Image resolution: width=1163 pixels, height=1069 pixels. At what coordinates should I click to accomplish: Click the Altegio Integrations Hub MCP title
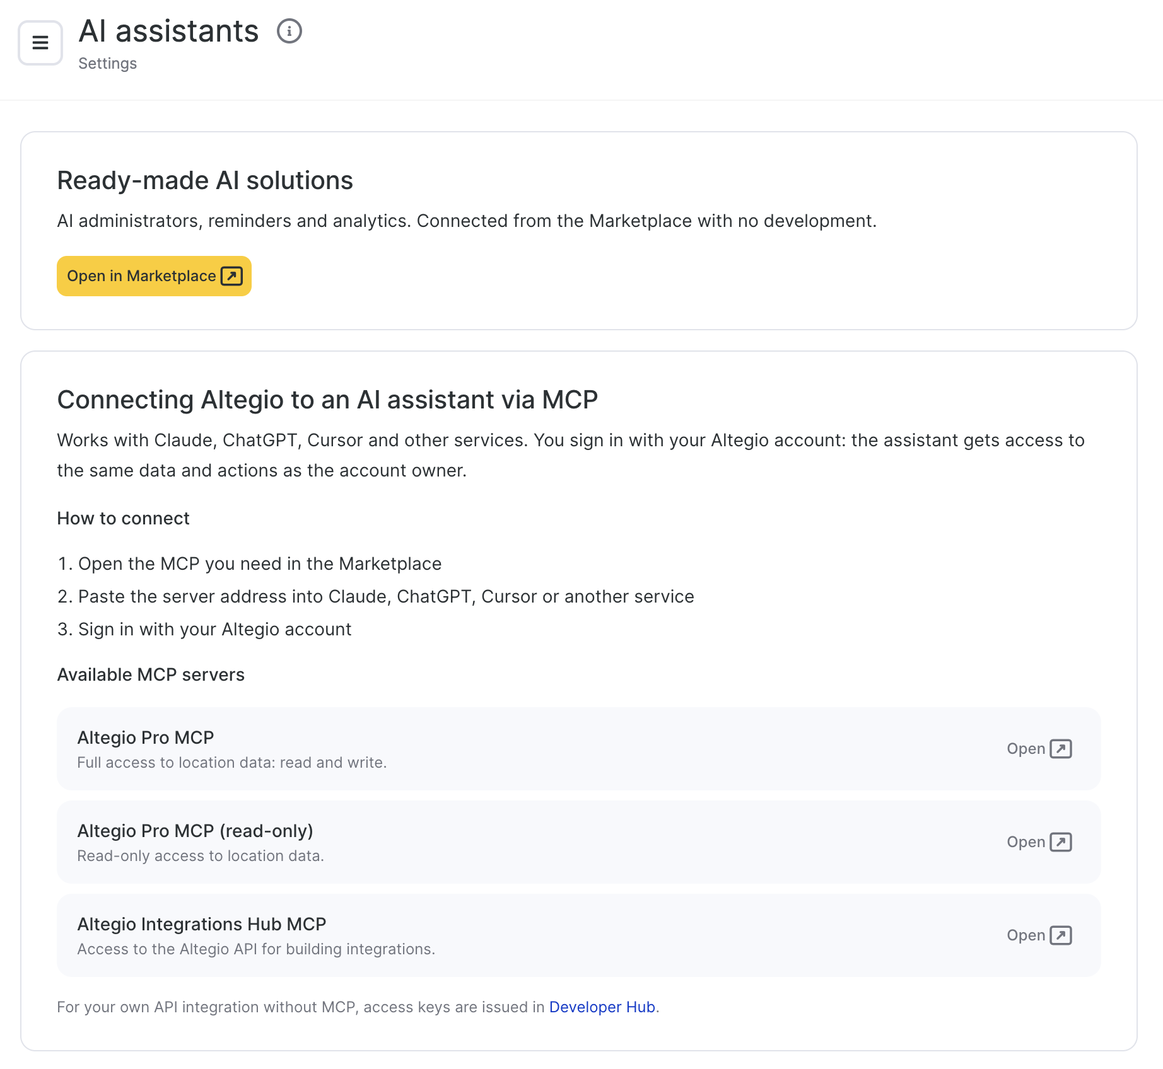click(x=201, y=924)
